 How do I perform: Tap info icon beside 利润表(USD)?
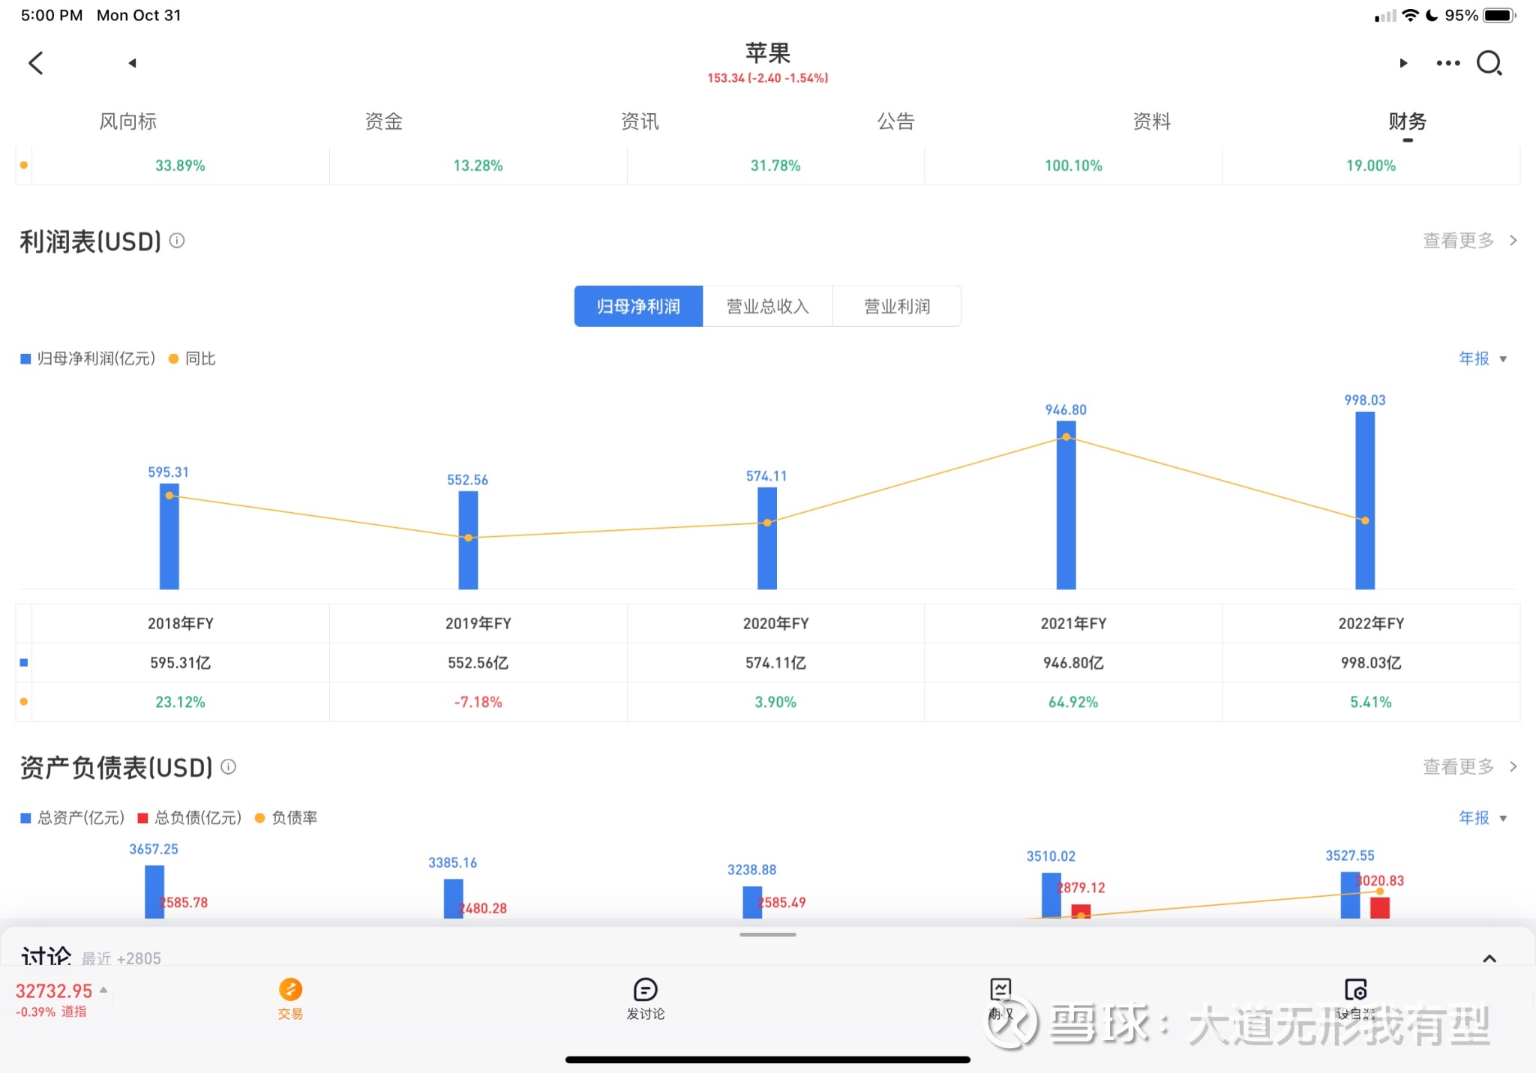point(177,241)
